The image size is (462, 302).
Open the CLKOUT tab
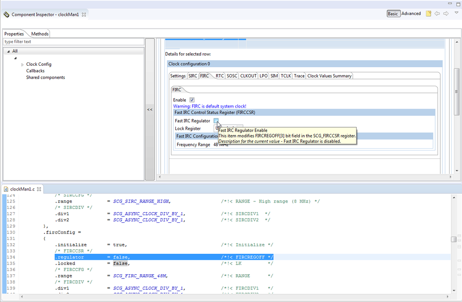pos(248,76)
